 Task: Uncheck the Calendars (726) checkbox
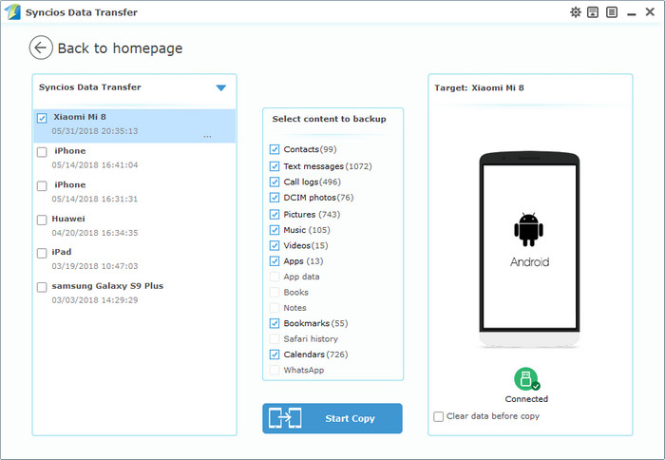point(275,355)
